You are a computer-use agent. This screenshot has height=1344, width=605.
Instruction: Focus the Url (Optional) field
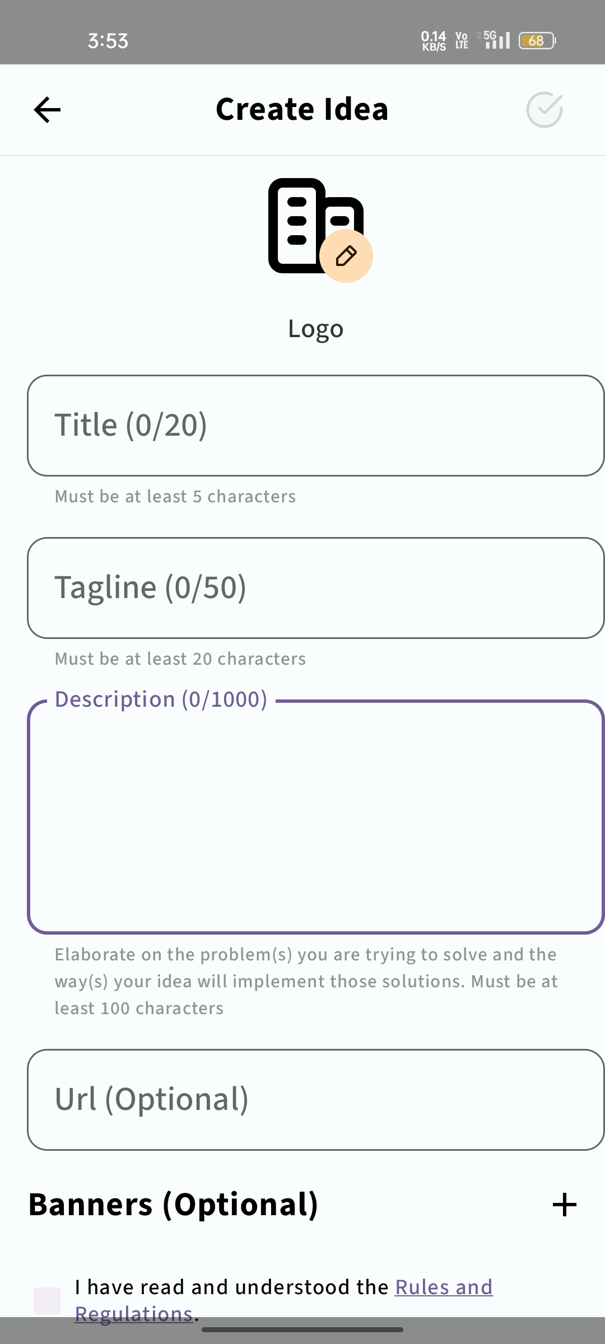tap(315, 1100)
